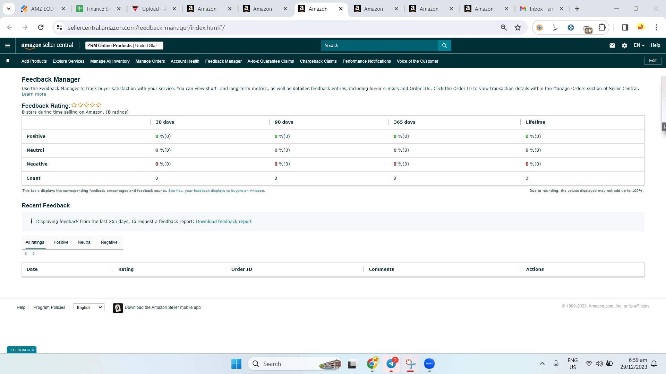Switch to the Negative ratings tab
666x374 pixels.
click(109, 242)
